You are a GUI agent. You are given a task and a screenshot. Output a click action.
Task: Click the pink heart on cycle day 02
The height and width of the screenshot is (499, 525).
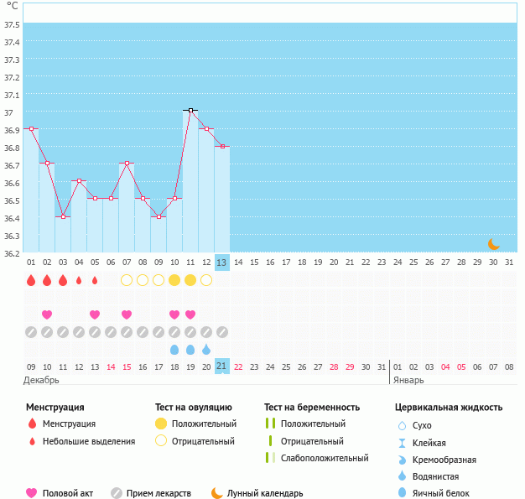tap(47, 314)
